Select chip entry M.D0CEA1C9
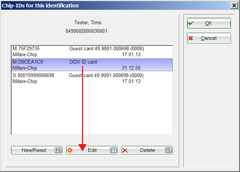The image size is (240, 172). (x=28, y=62)
